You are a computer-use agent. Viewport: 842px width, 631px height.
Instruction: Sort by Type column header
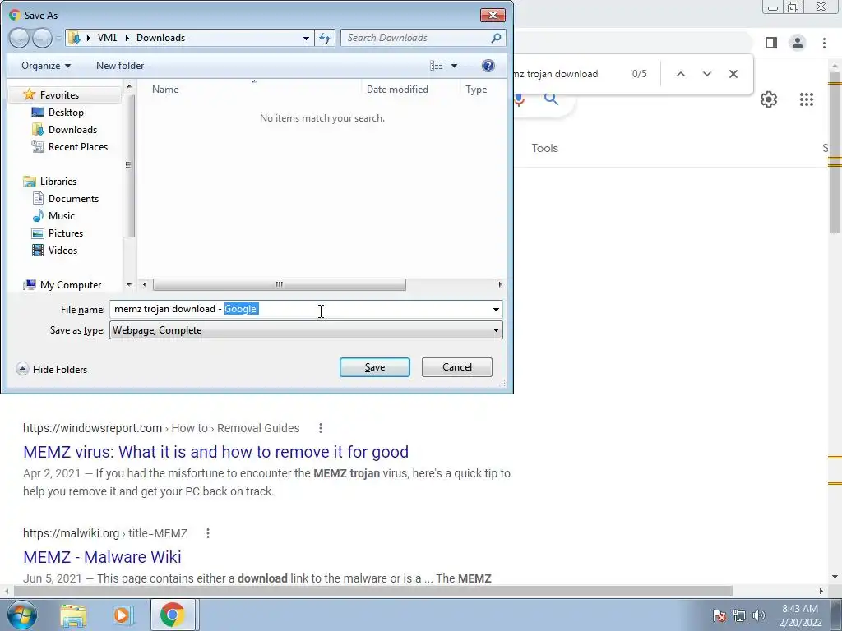point(476,89)
